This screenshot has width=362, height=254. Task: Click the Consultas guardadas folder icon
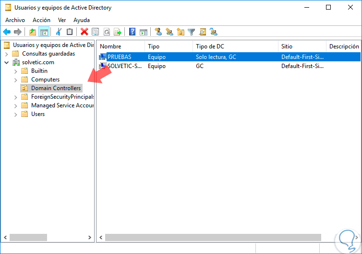tap(15, 54)
